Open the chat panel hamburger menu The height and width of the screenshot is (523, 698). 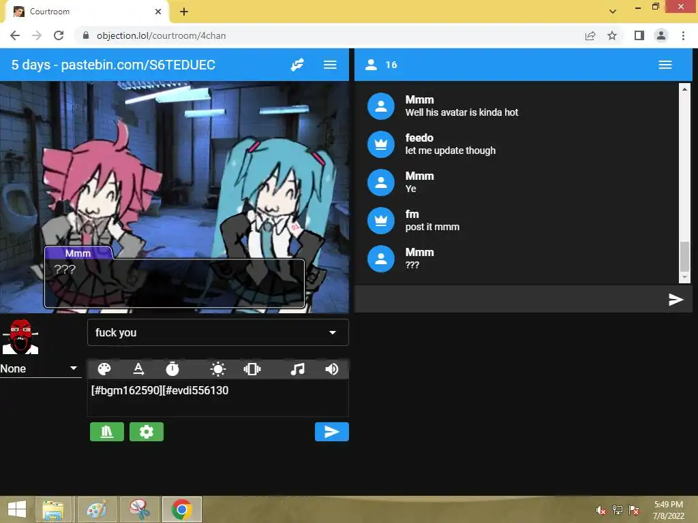665,65
